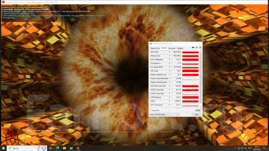269x151 pixels.
Task: Open the Radeon RX 570 Series GPU selector
Action: pos(164,115)
